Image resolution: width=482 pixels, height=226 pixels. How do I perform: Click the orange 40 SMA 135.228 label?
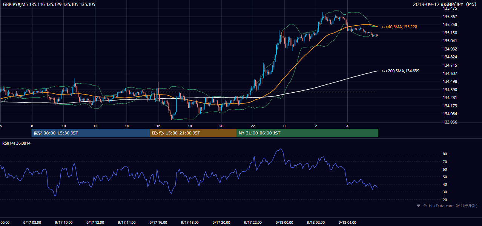(399, 27)
